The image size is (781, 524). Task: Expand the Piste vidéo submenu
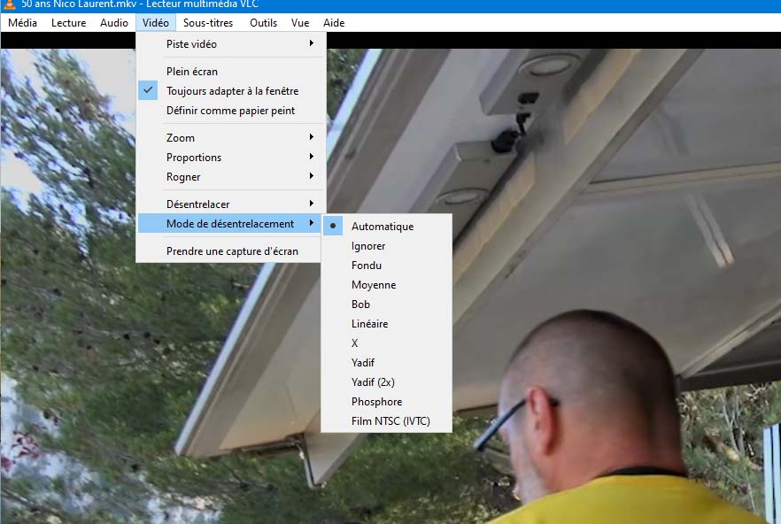231,44
